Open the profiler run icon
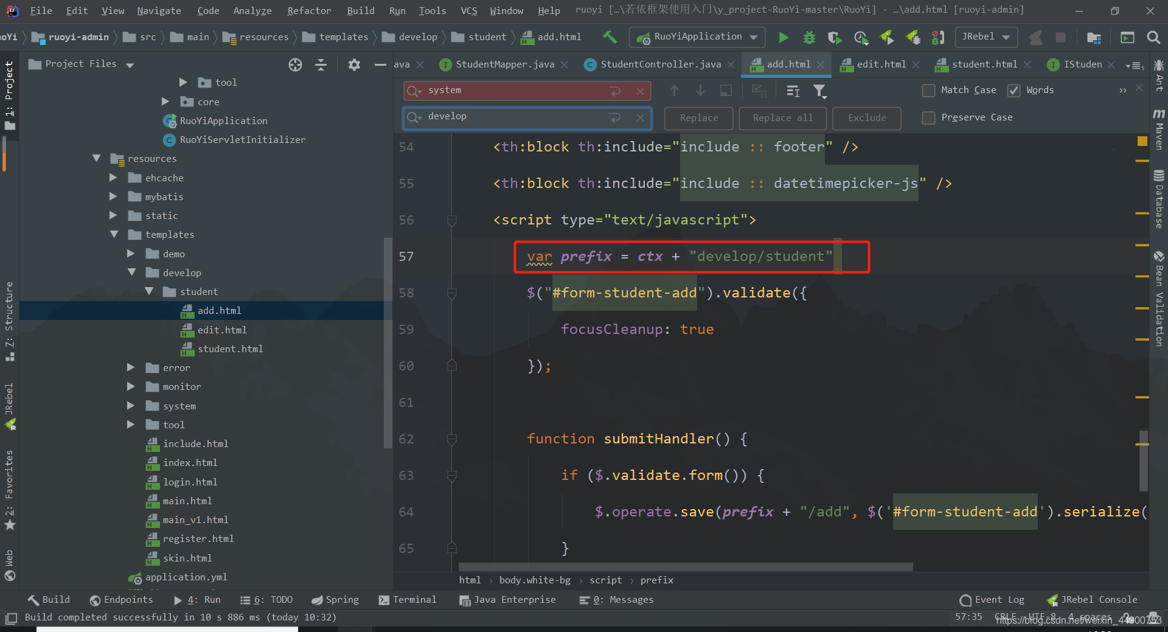1168x632 pixels. pyautogui.click(x=861, y=38)
